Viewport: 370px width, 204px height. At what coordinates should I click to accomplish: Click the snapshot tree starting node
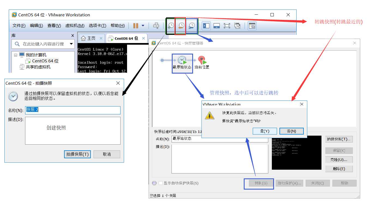tap(162, 60)
